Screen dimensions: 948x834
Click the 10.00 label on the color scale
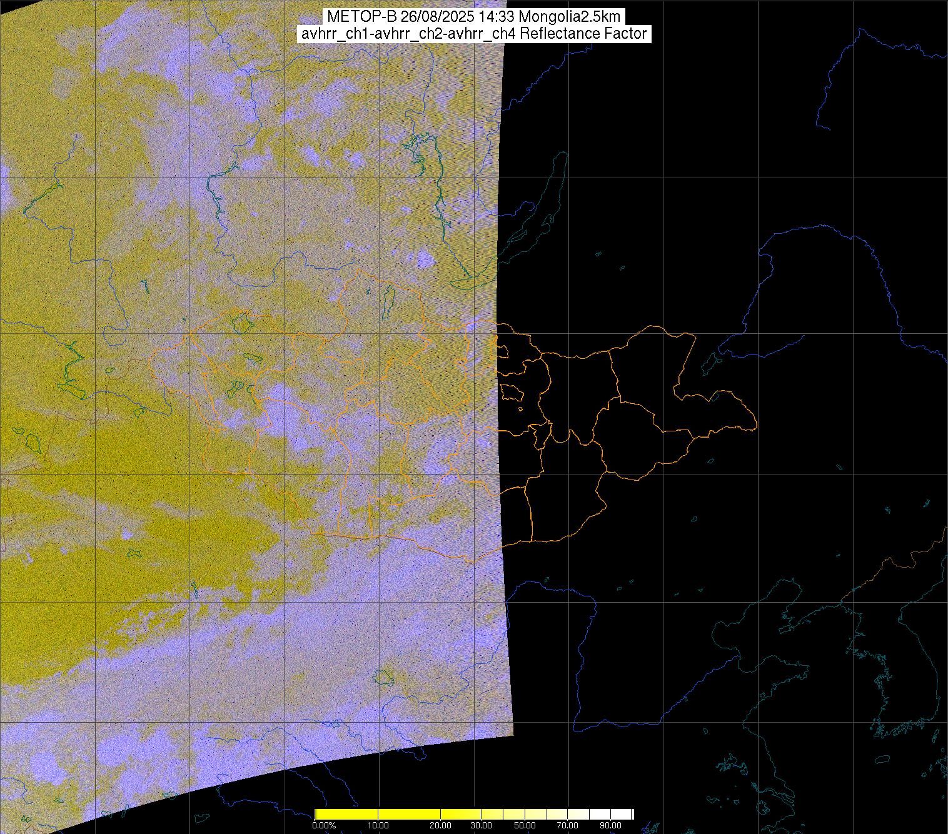coord(378,825)
